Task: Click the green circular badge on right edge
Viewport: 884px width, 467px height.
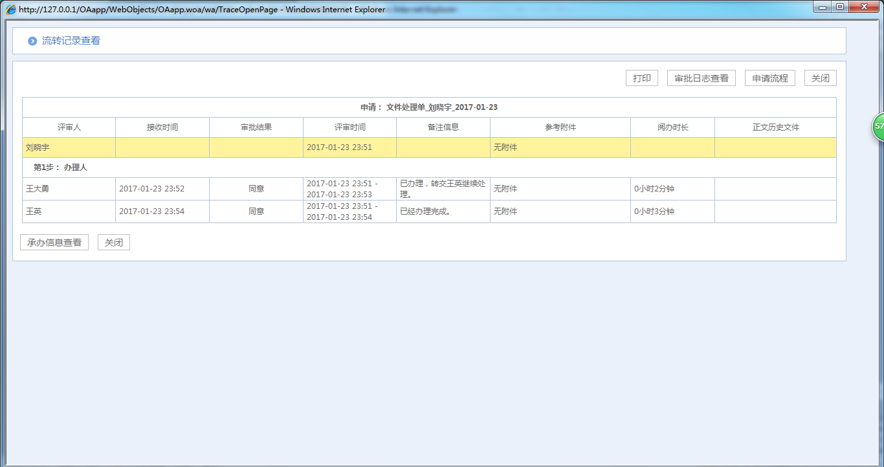Action: [x=879, y=127]
